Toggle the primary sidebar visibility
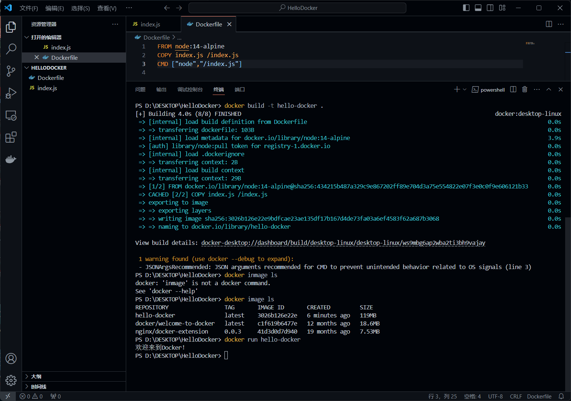The height and width of the screenshot is (401, 571). pos(466,8)
